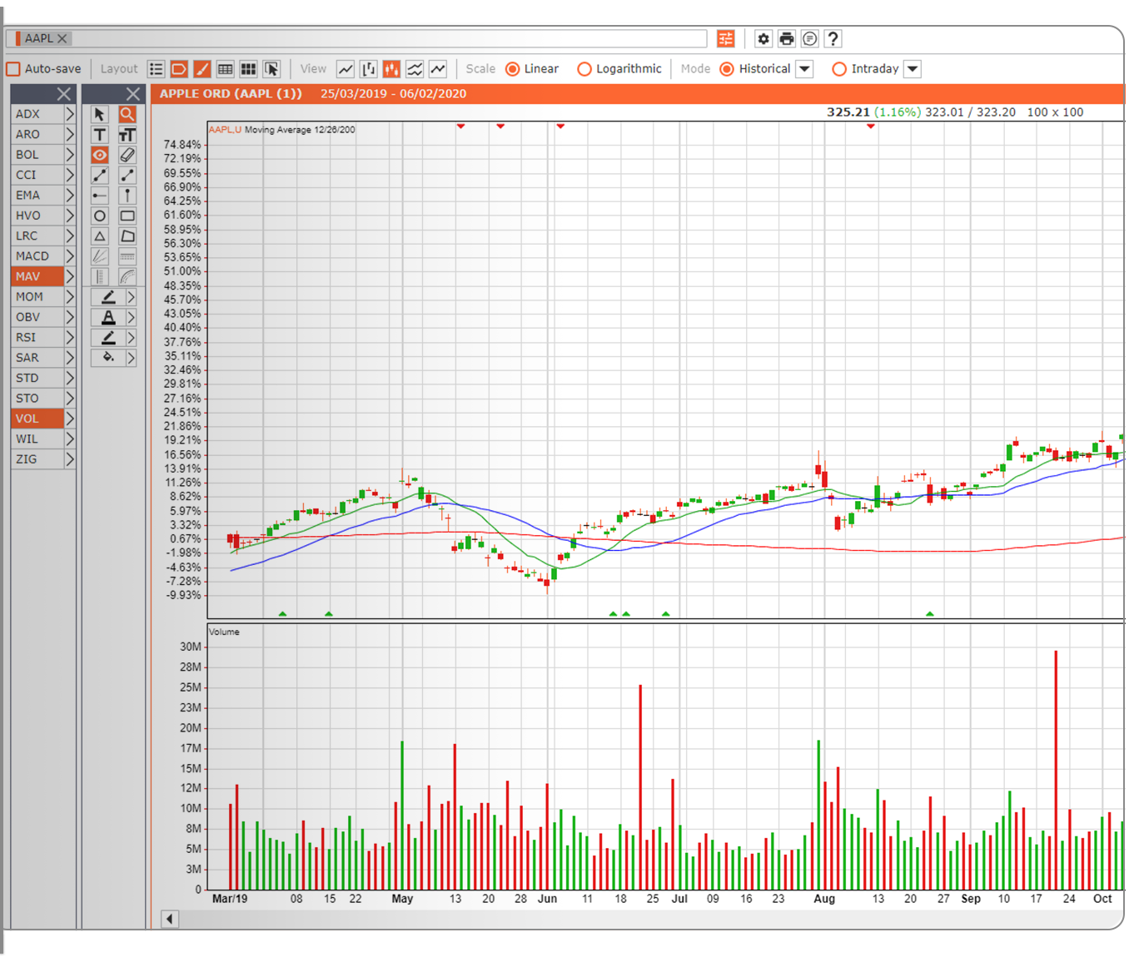Print the chart with printer icon
This screenshot has width=1144, height=957.
click(787, 38)
